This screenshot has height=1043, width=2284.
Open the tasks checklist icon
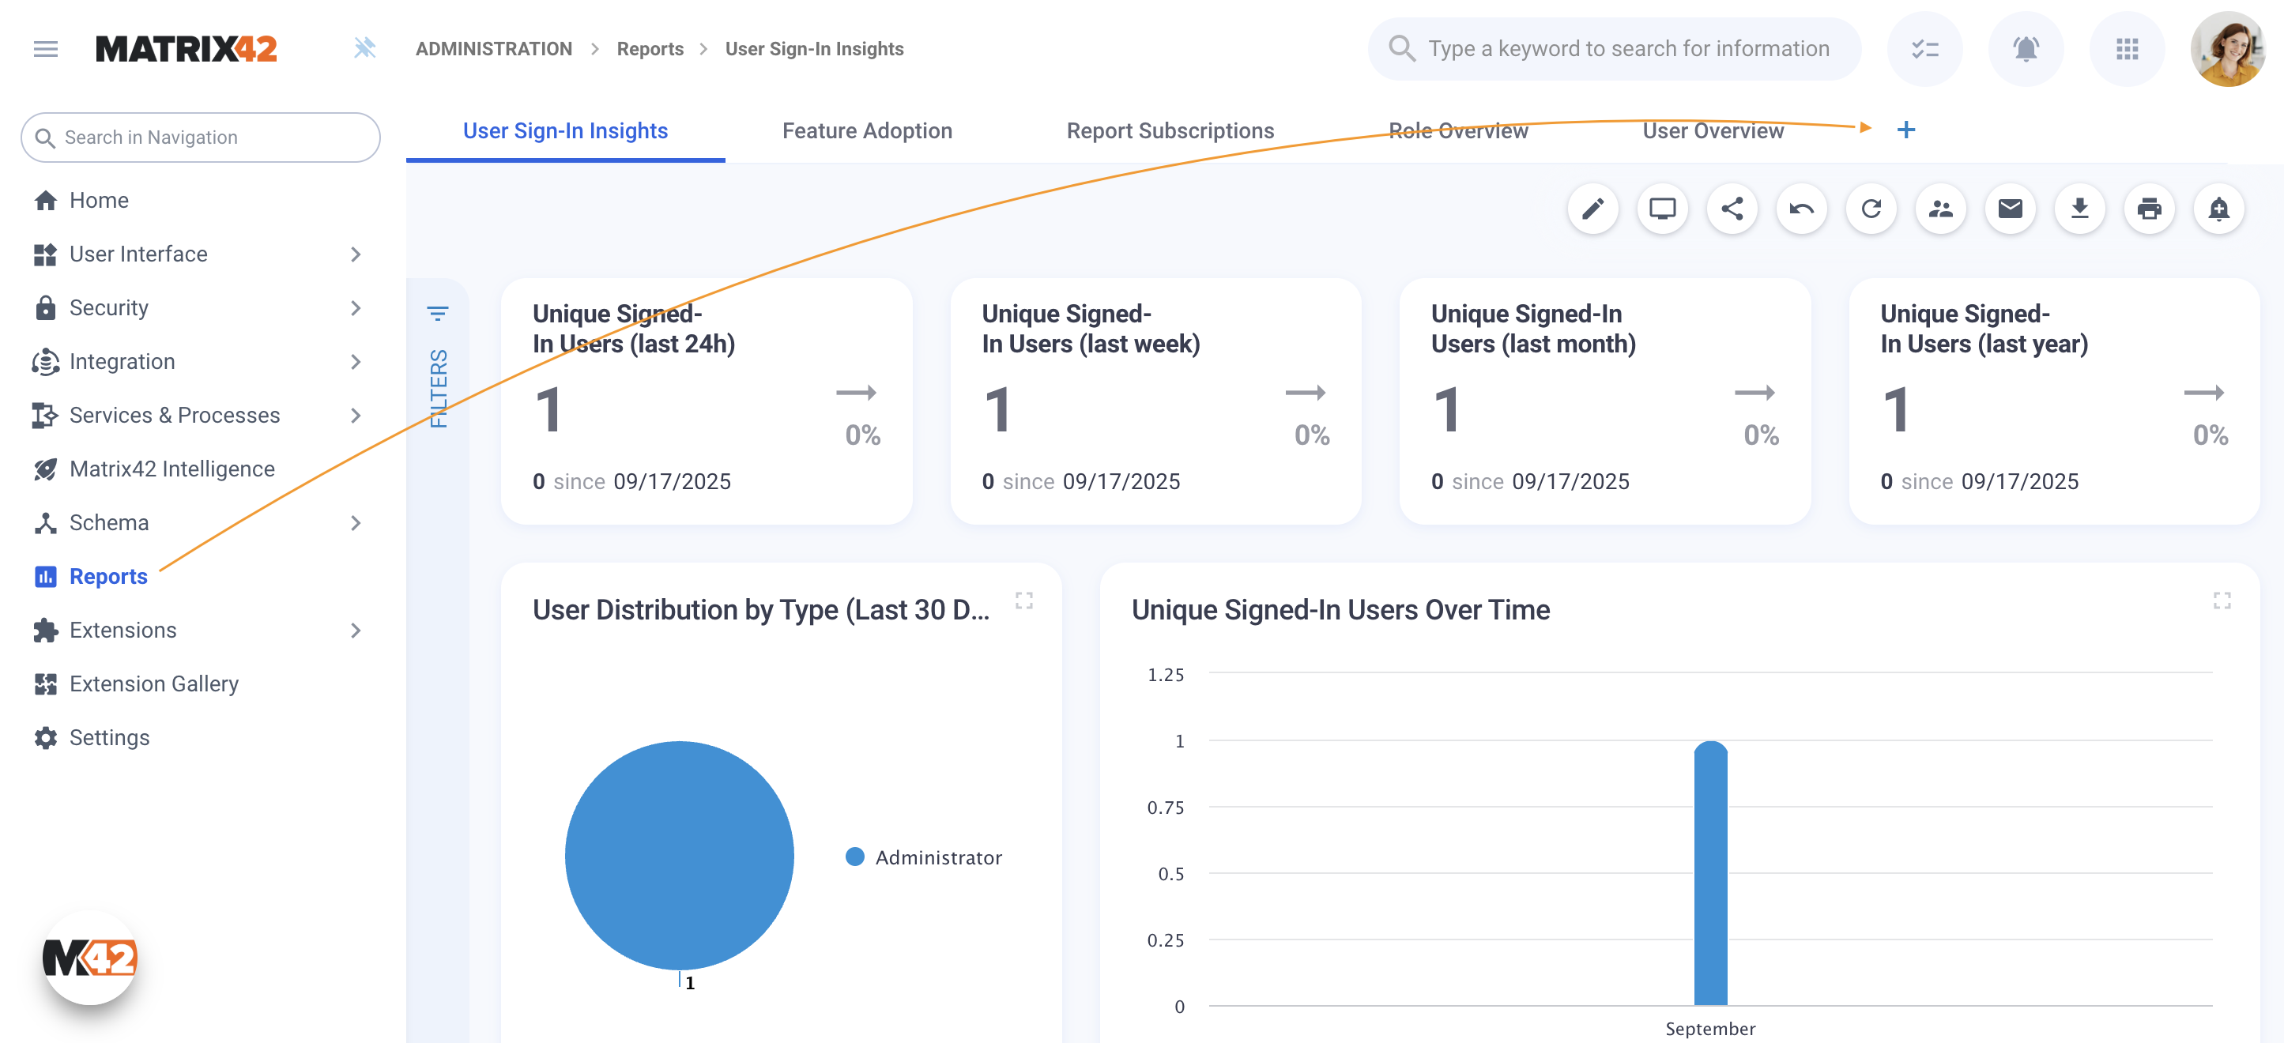(1924, 49)
